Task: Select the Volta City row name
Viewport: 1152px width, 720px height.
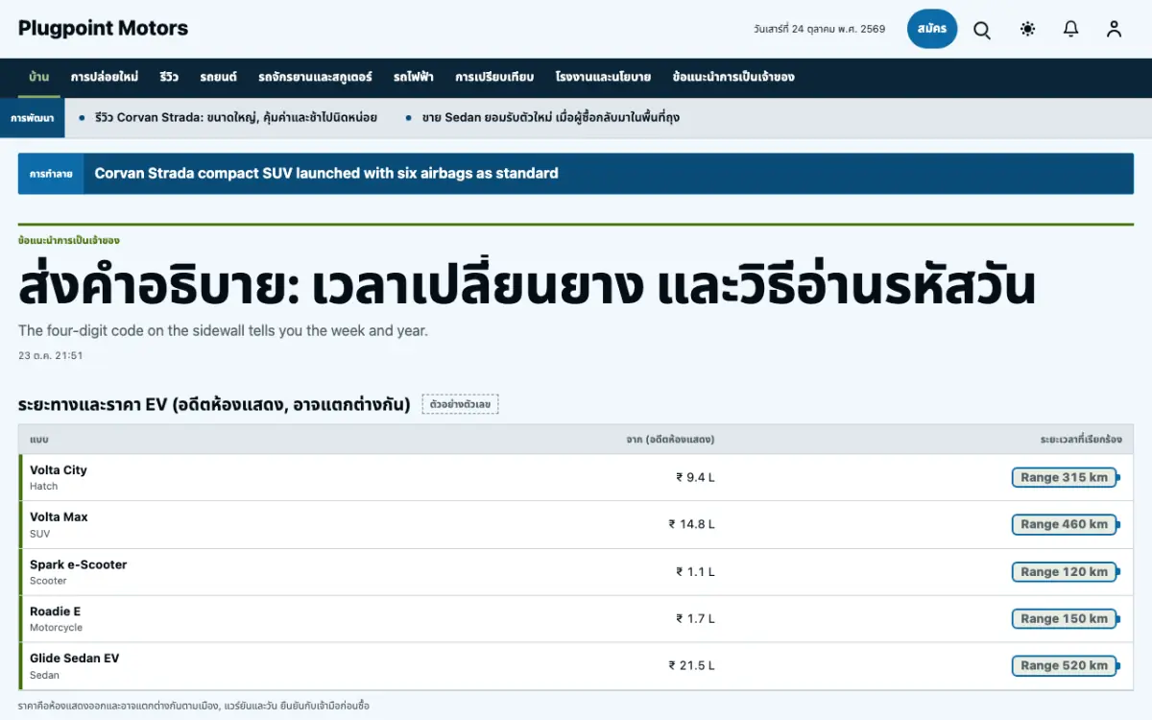Action: (x=59, y=470)
